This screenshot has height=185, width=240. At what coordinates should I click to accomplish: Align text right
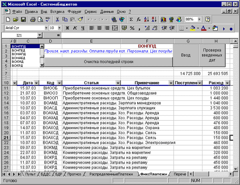(x=107, y=28)
